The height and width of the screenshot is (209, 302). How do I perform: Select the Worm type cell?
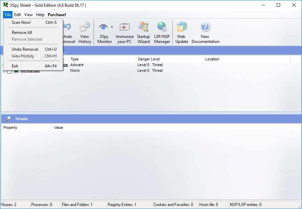tap(75, 71)
